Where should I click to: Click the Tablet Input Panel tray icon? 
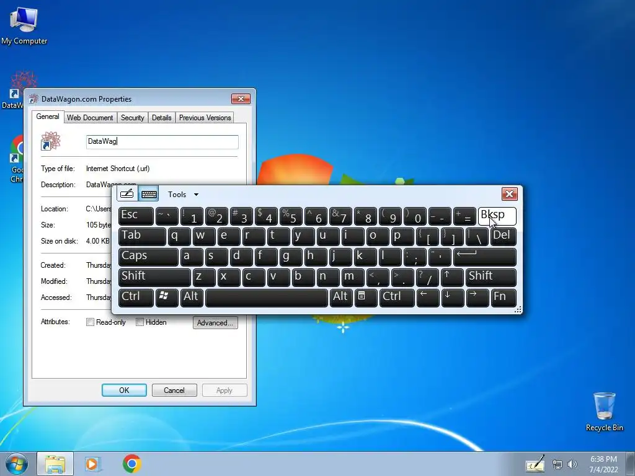click(x=535, y=464)
